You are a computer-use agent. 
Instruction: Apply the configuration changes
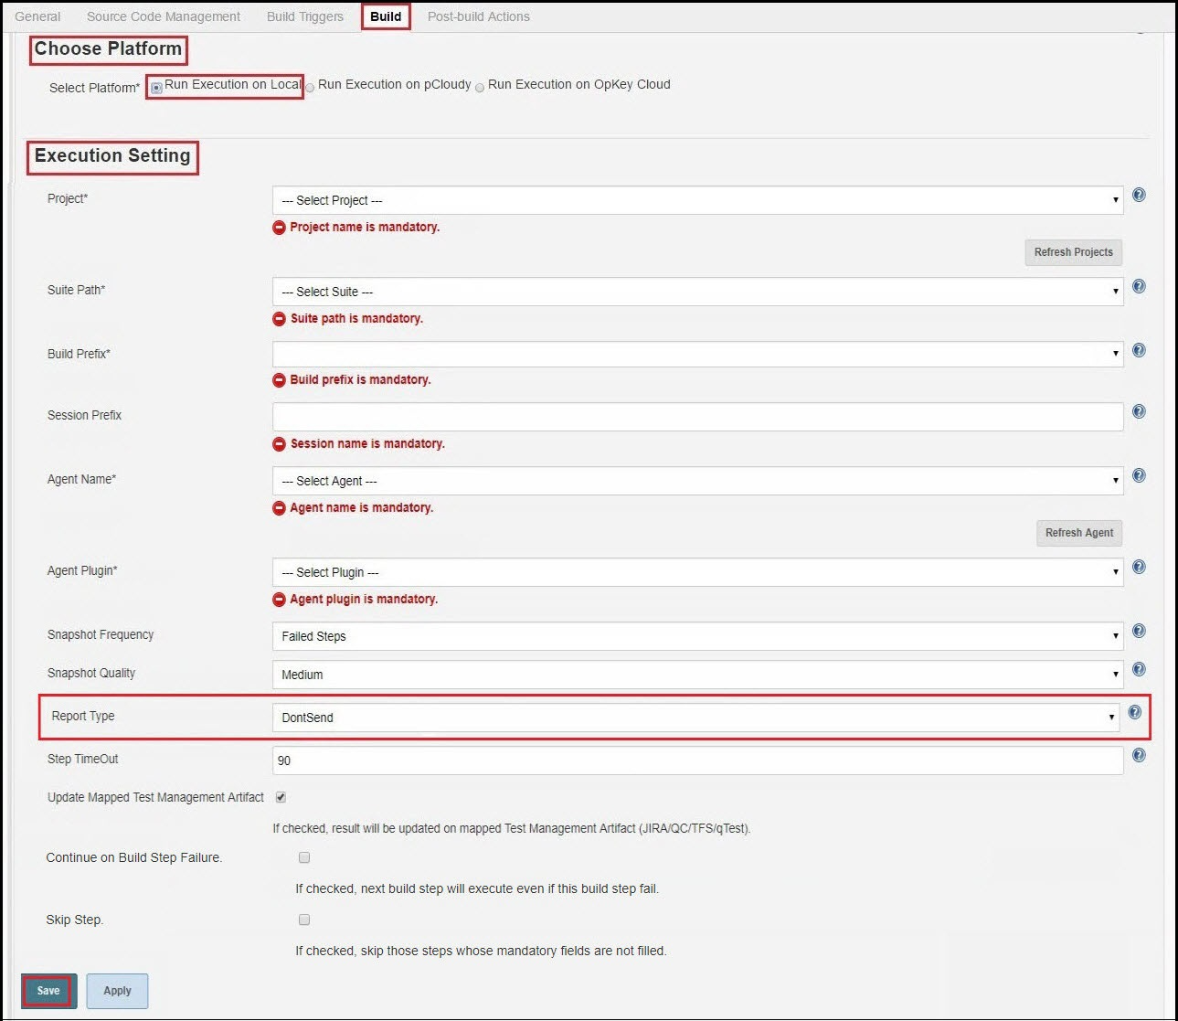pyautogui.click(x=117, y=991)
